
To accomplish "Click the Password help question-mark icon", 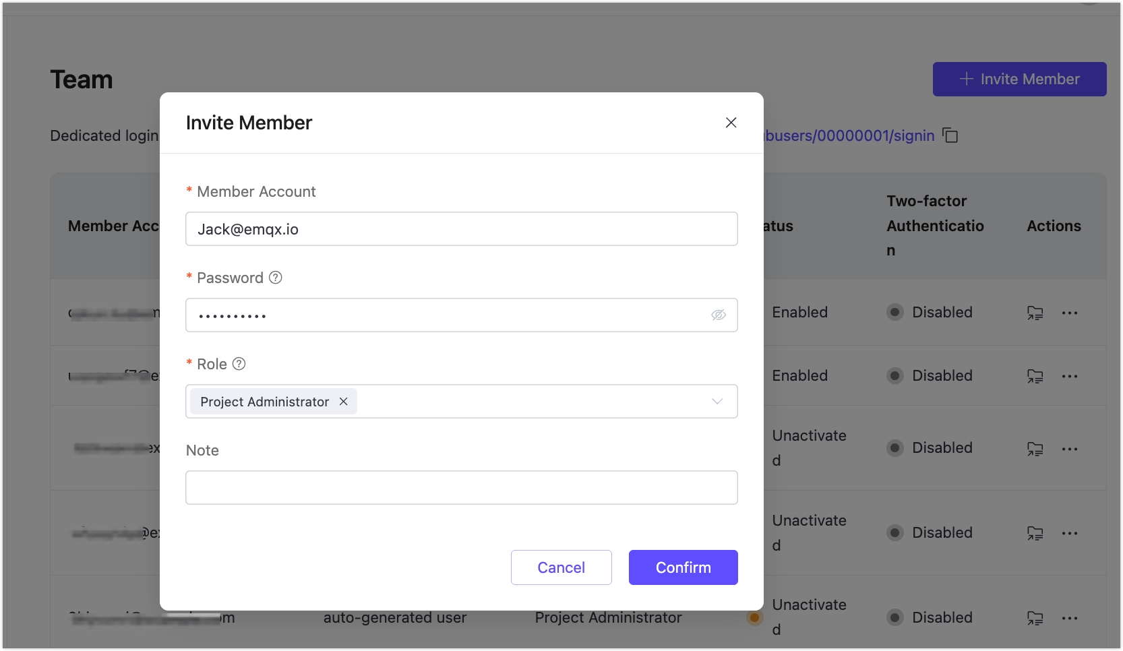I will (x=276, y=278).
